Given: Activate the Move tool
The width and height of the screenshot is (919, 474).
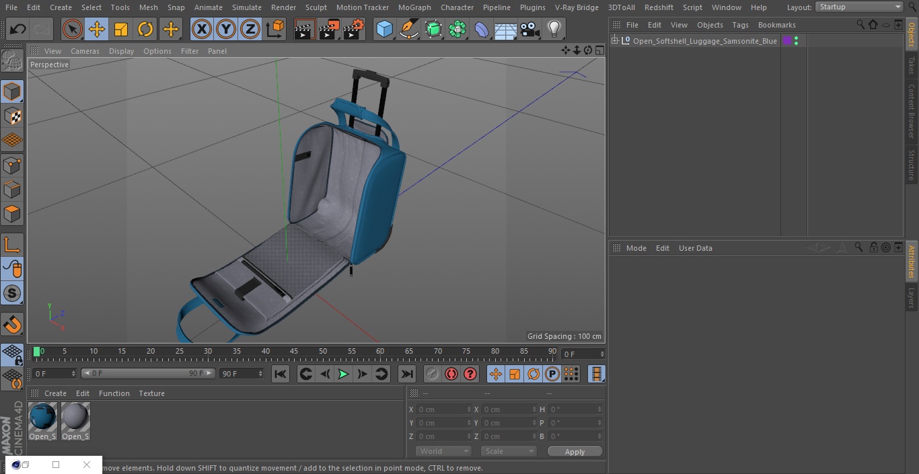Looking at the screenshot, I should (x=97, y=29).
